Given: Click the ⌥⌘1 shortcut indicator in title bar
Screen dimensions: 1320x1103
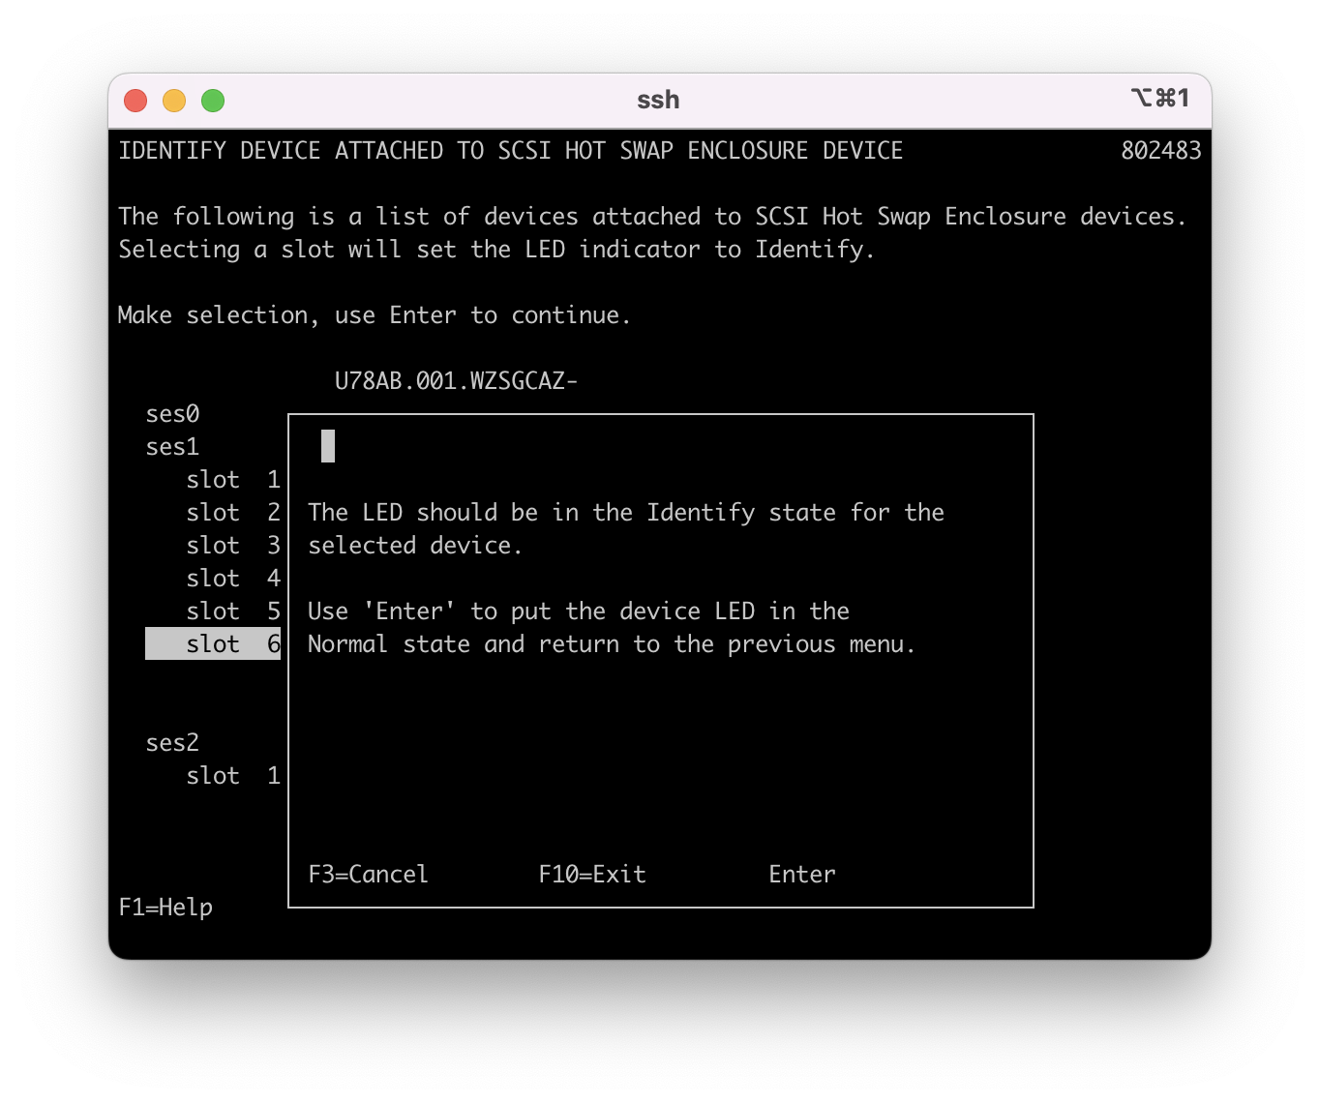Looking at the screenshot, I should 1160,99.
